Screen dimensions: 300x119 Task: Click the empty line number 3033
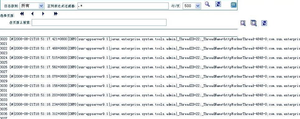pos(4,100)
